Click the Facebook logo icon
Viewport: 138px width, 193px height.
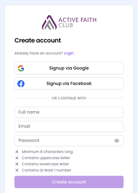[x=21, y=84]
